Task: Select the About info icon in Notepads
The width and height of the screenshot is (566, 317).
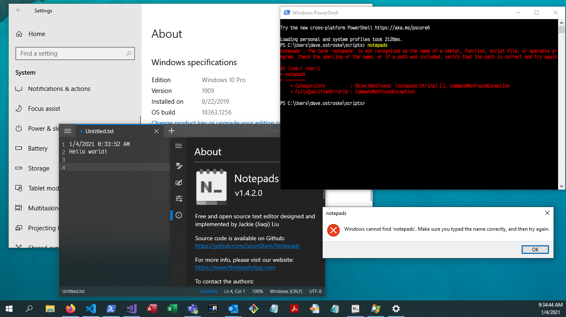Action: (x=179, y=215)
